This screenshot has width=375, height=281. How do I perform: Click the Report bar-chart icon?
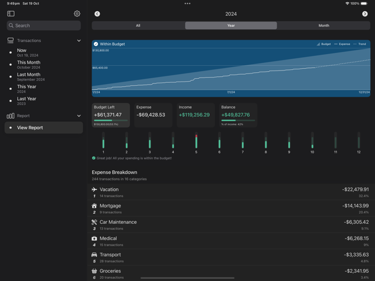(x=10, y=116)
